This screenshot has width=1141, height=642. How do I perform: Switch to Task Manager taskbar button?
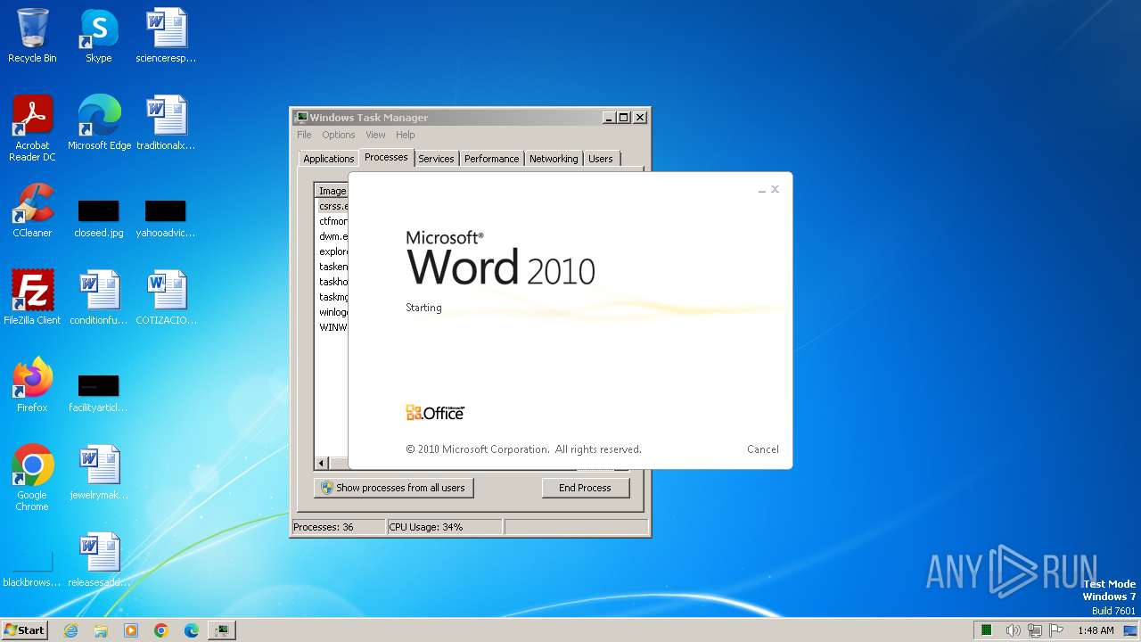222,630
